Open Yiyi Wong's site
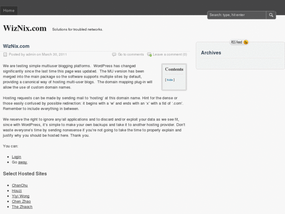This screenshot has height=214, width=285. 20,196
